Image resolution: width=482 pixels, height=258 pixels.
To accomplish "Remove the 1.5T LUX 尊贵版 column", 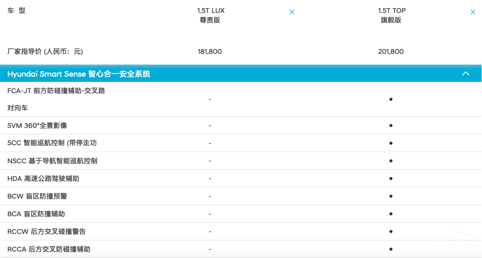I will point(292,12).
